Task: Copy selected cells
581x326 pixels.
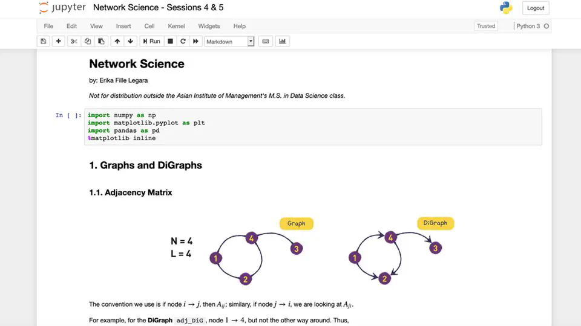Action: click(x=87, y=41)
